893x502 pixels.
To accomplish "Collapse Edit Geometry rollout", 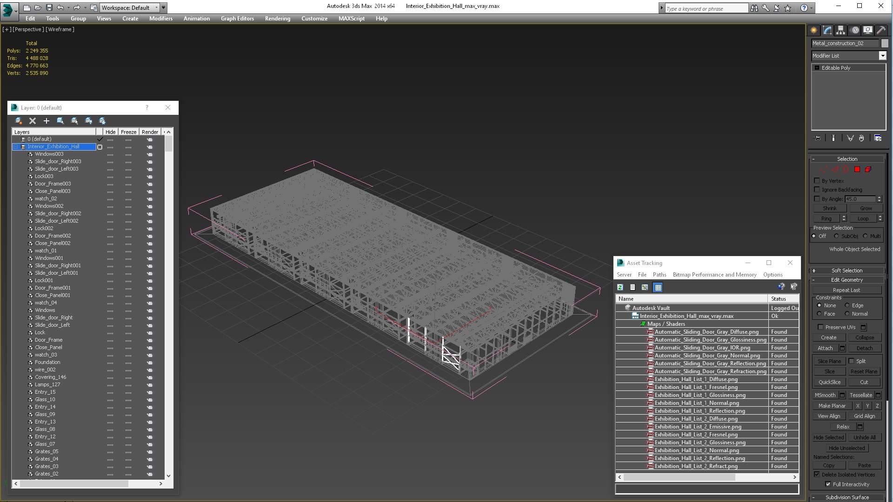I will 846,280.
